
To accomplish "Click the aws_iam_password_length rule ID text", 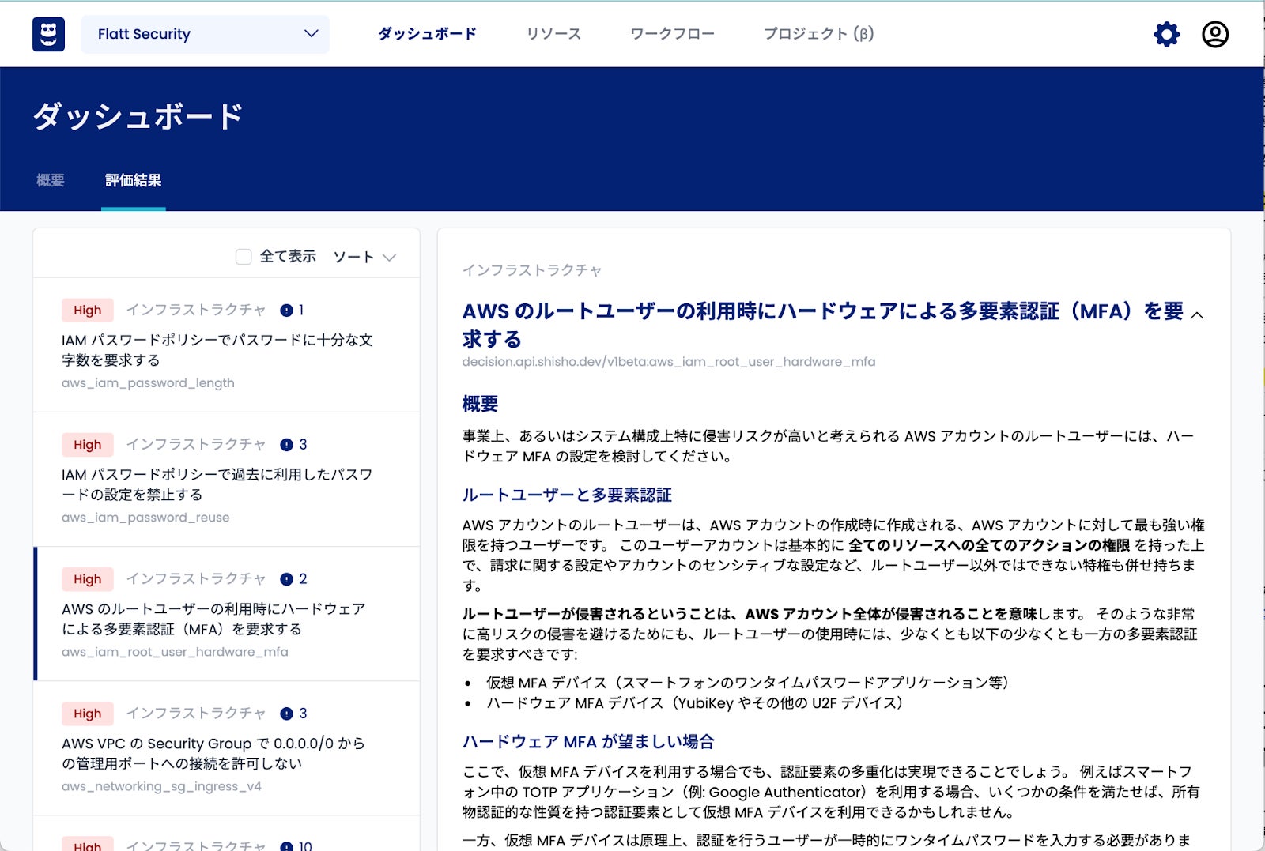I will pyautogui.click(x=148, y=383).
